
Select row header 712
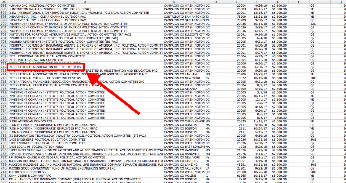click(4, 67)
